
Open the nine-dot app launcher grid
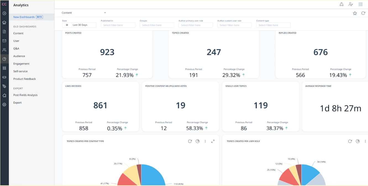click(361, 4)
